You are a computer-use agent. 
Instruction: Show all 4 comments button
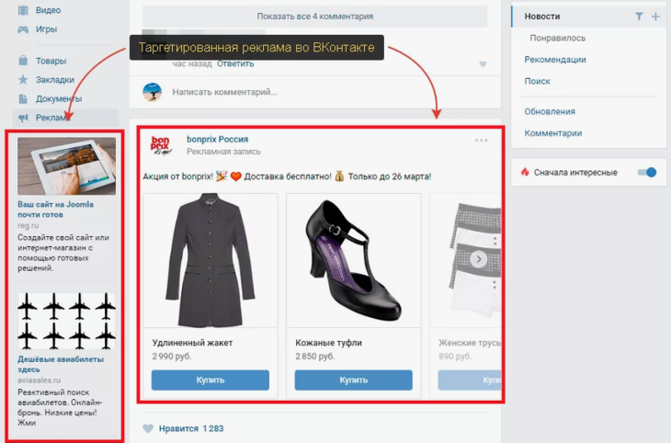(315, 17)
